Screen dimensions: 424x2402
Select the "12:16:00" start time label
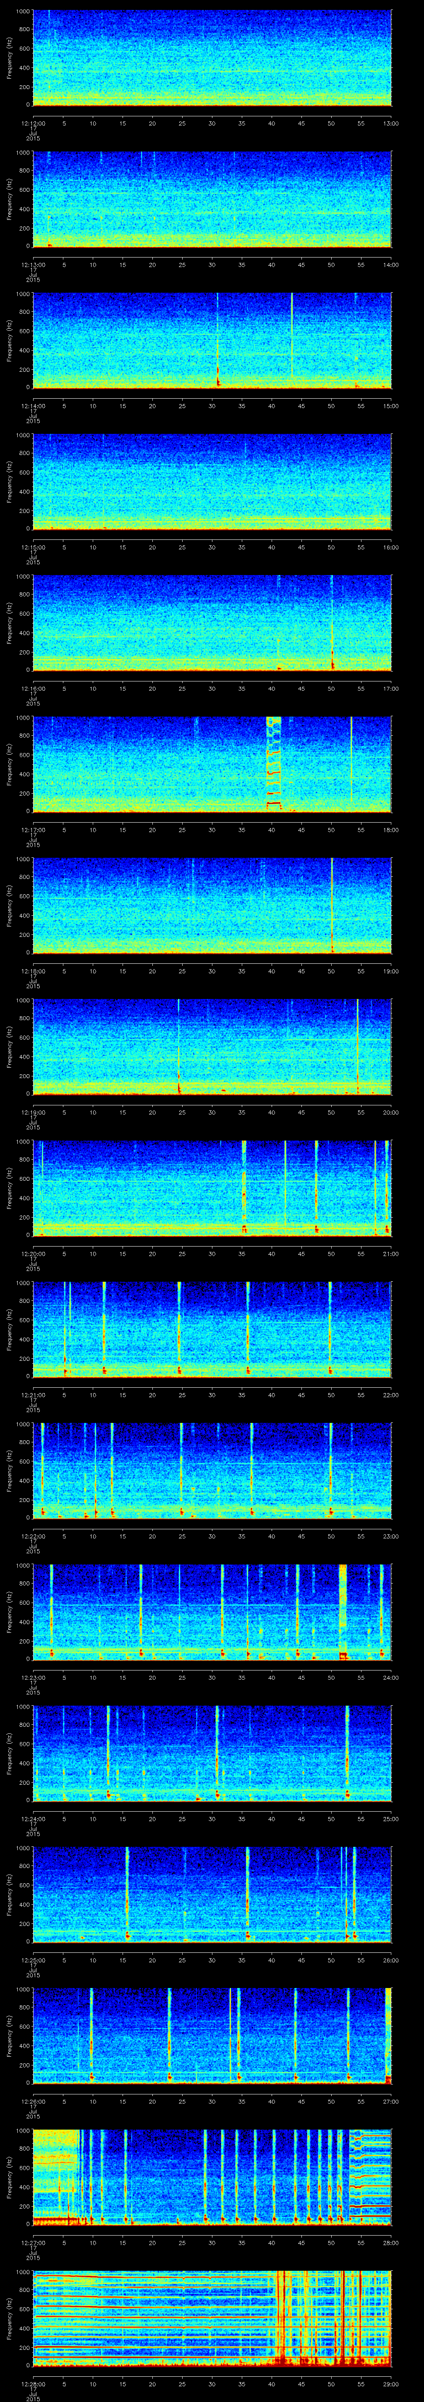coord(34,688)
